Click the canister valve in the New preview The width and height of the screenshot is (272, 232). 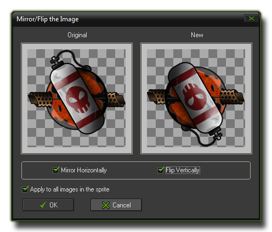pos(217,135)
